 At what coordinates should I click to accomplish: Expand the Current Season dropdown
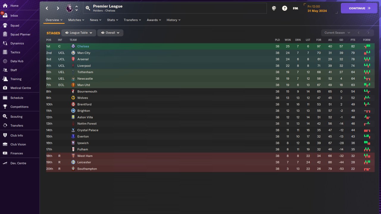tap(337, 33)
